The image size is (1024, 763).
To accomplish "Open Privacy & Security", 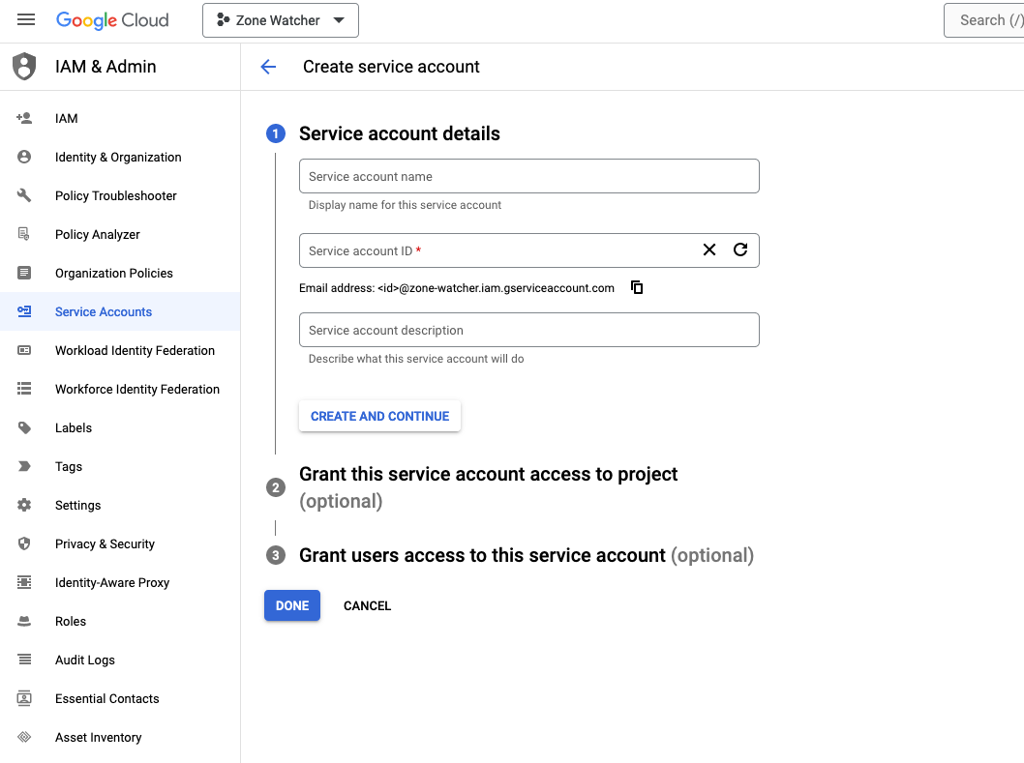I will [120, 543].
